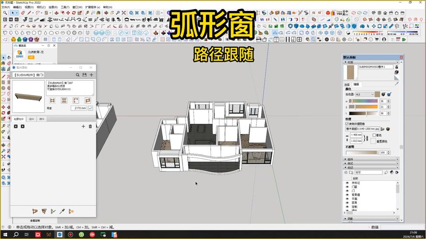The width and height of the screenshot is (426, 239).
Task: Open the 帮助(H) menu
Action: coord(108,7)
